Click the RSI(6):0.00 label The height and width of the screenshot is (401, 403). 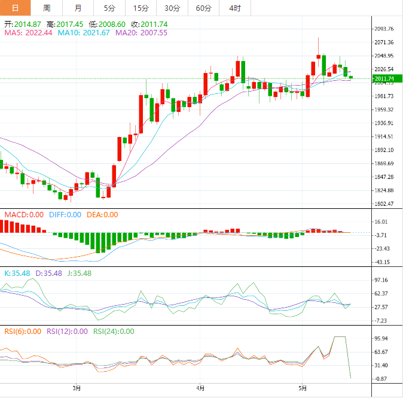point(23,332)
